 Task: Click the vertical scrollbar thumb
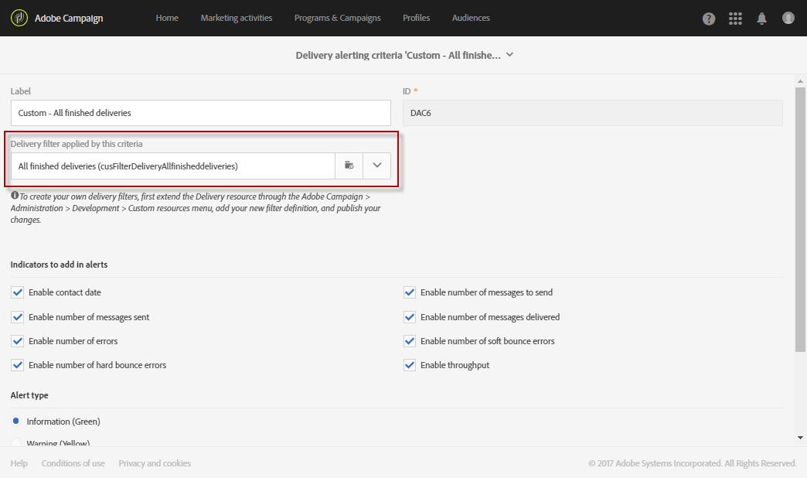pyautogui.click(x=800, y=220)
